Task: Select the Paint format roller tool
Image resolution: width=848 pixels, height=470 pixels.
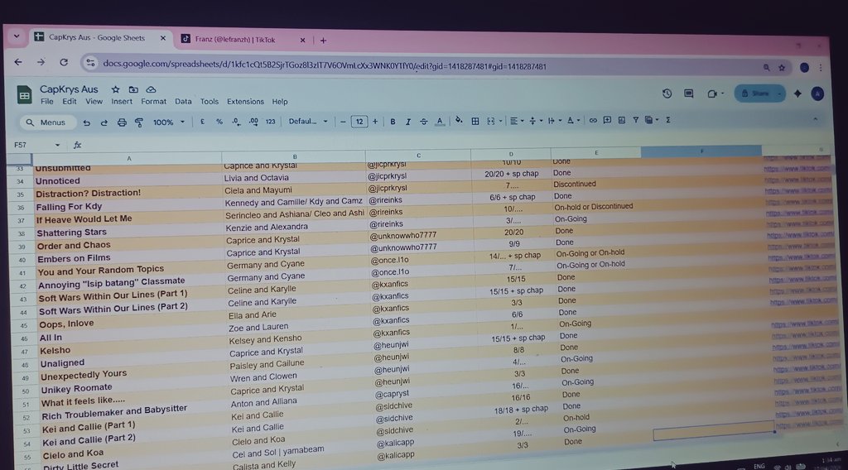Action: [139, 122]
